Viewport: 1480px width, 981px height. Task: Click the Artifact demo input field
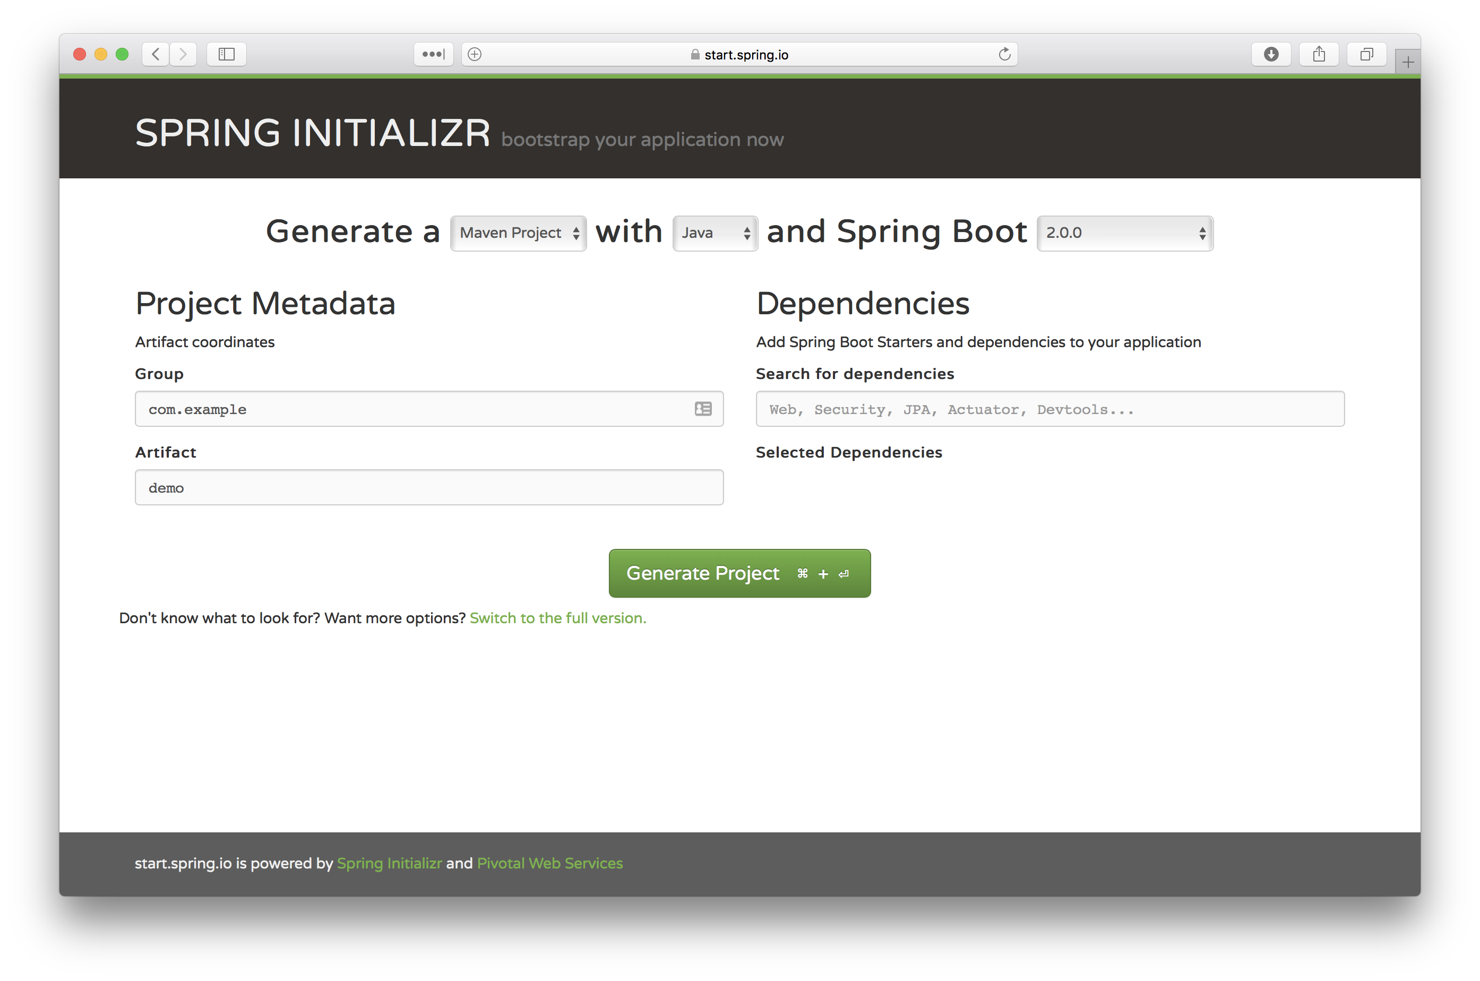[x=429, y=487]
